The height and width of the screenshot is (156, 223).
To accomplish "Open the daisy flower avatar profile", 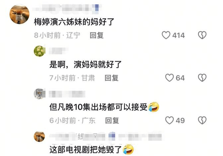I will tap(39, 51).
